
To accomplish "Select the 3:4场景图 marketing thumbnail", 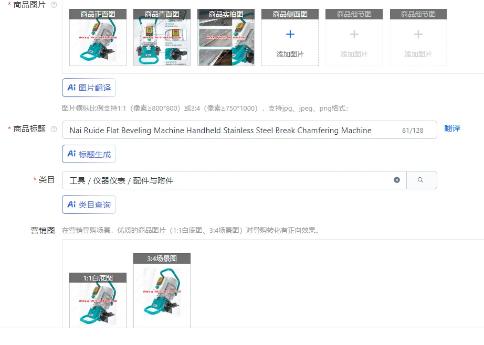I will 162,290.
